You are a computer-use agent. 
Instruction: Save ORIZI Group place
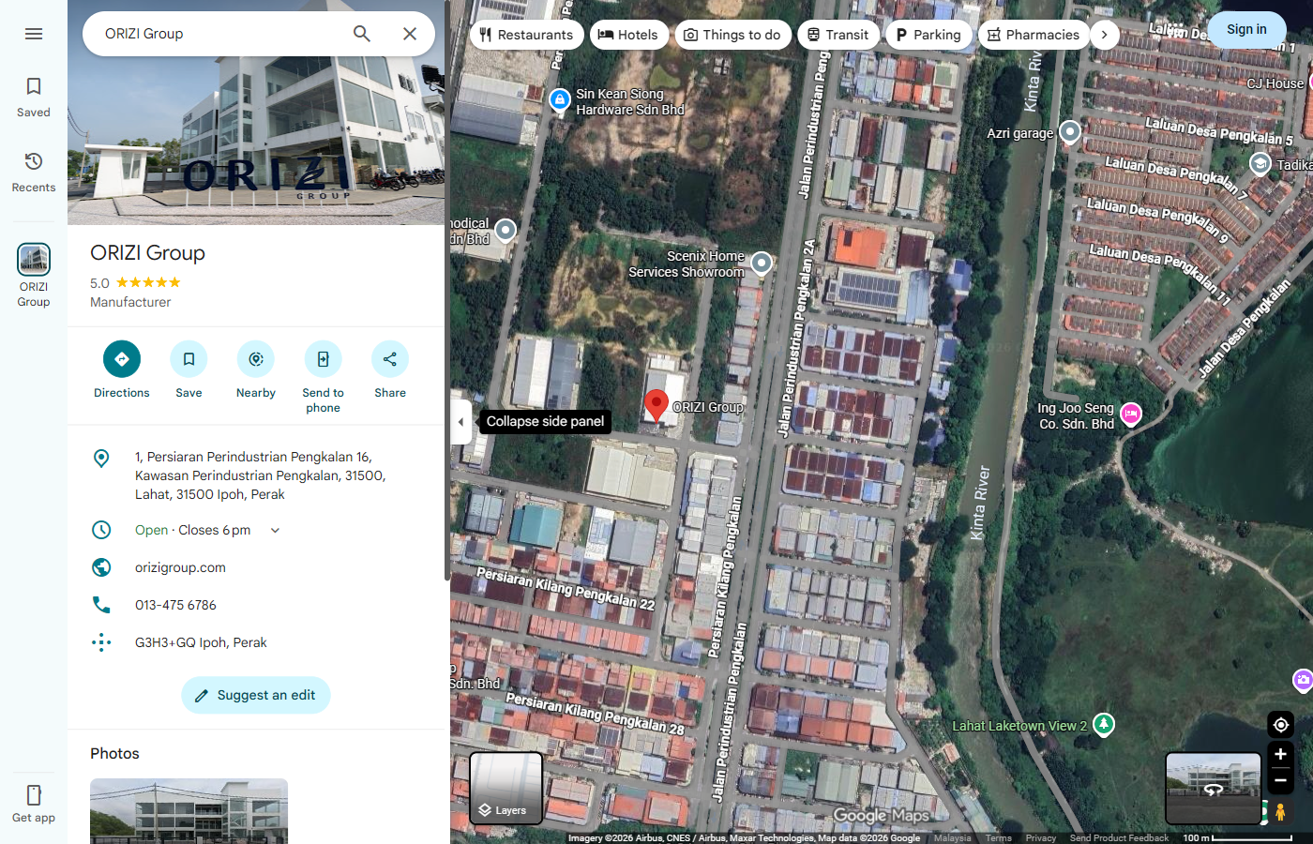189,369
